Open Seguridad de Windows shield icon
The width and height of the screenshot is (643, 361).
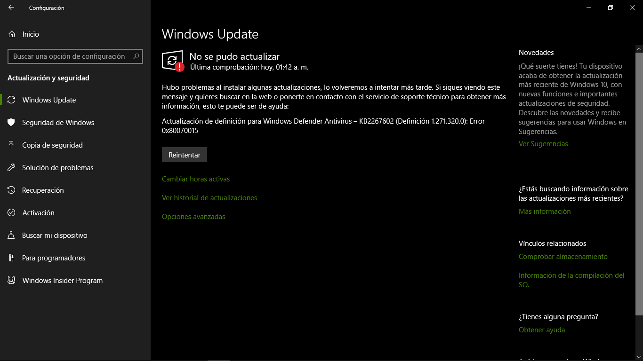pyautogui.click(x=12, y=123)
